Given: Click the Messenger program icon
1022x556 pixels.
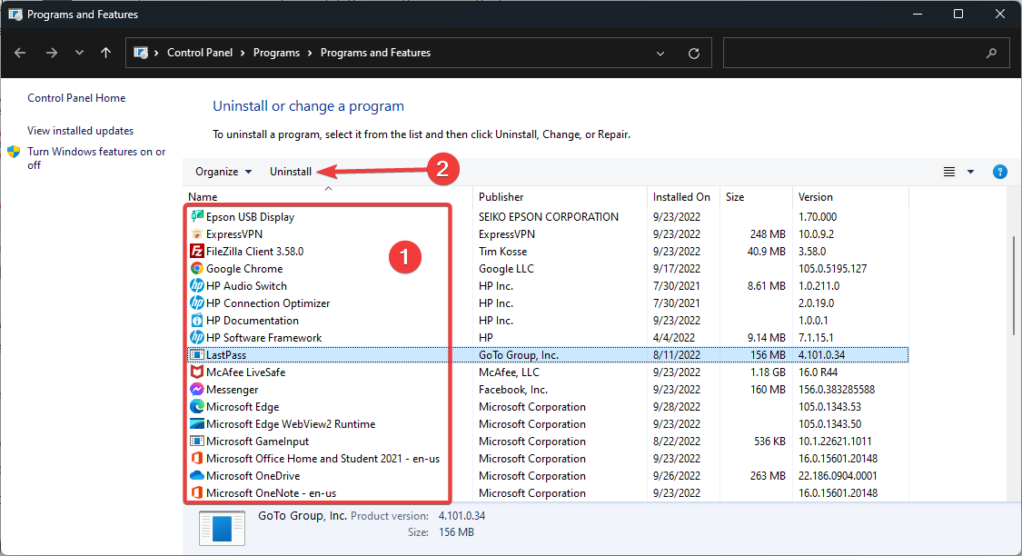Looking at the screenshot, I should (197, 389).
